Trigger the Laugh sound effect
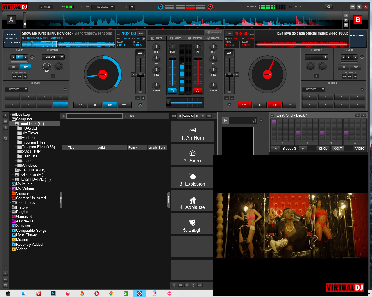This screenshot has width=372, height=297. click(192, 224)
